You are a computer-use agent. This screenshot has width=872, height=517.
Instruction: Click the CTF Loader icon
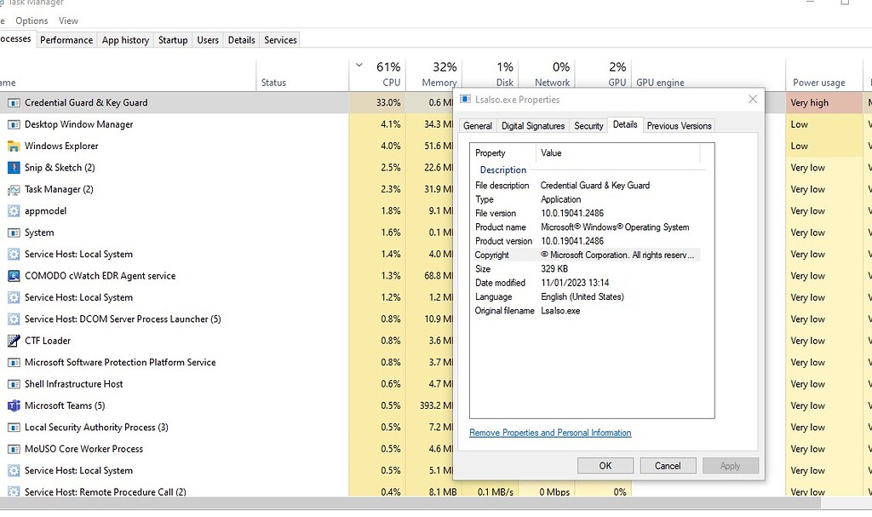(x=14, y=341)
